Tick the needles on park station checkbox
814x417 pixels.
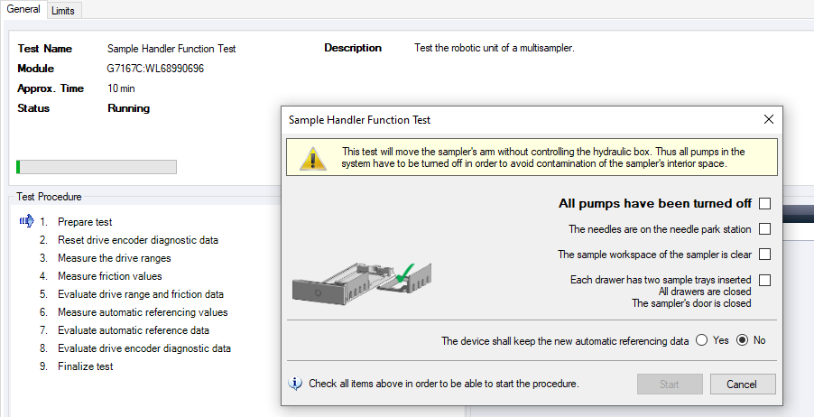[764, 229]
